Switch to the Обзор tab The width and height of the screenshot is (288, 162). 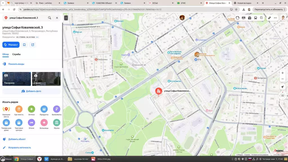[6, 54]
